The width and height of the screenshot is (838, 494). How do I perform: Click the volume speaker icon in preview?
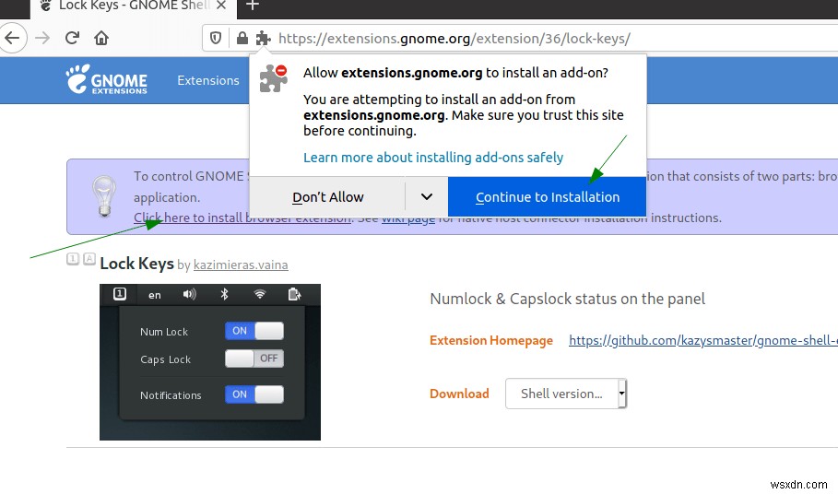(x=189, y=294)
